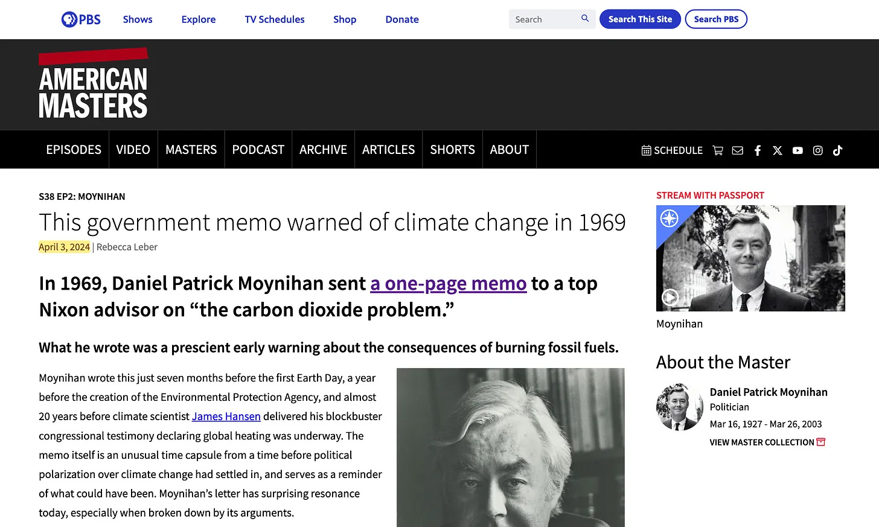
Task: Open the Instagram icon
Action: pyautogui.click(x=818, y=150)
